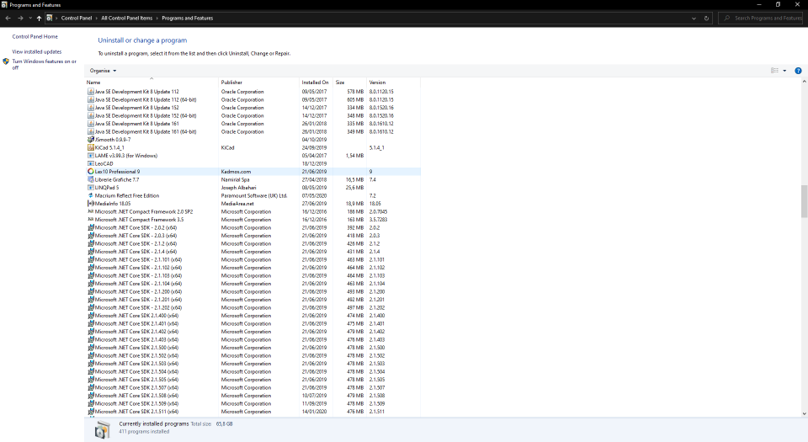The height and width of the screenshot is (442, 808).
Task: Click the Programs and Features breadcrumb
Action: [x=187, y=18]
